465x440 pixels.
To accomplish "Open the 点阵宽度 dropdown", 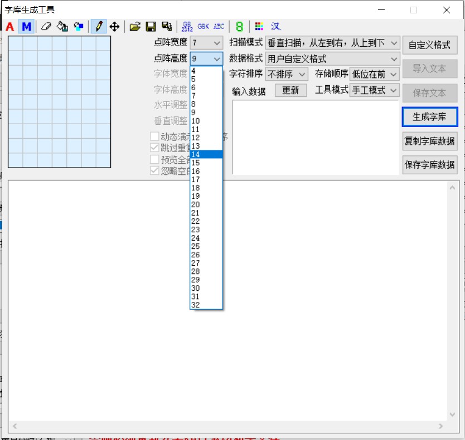I will pos(206,43).
